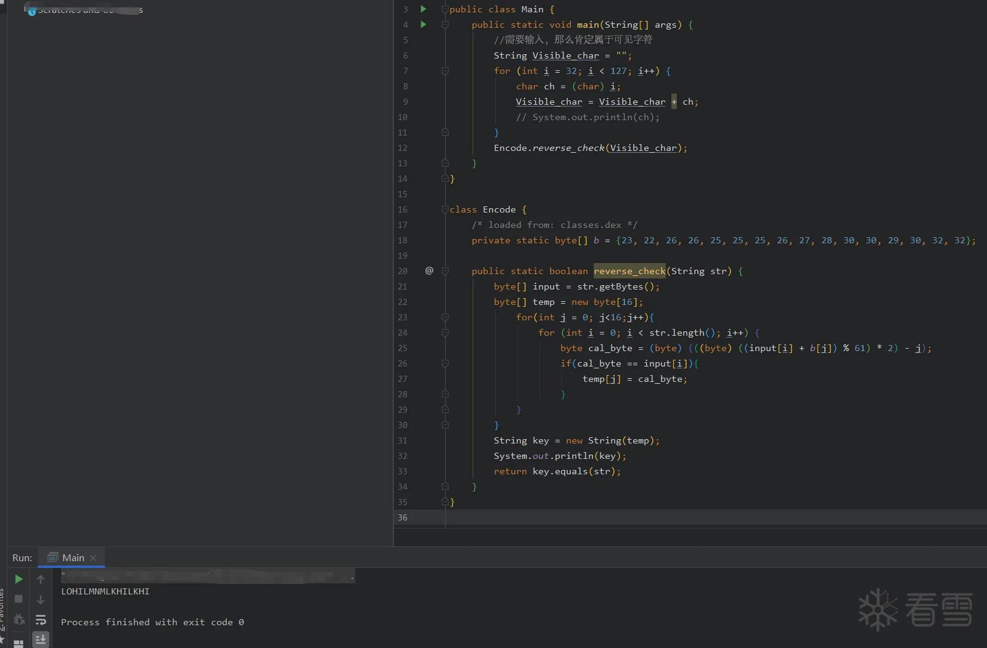Click the byte array b declaration on line 18
This screenshot has height=648, width=987.
(724, 240)
